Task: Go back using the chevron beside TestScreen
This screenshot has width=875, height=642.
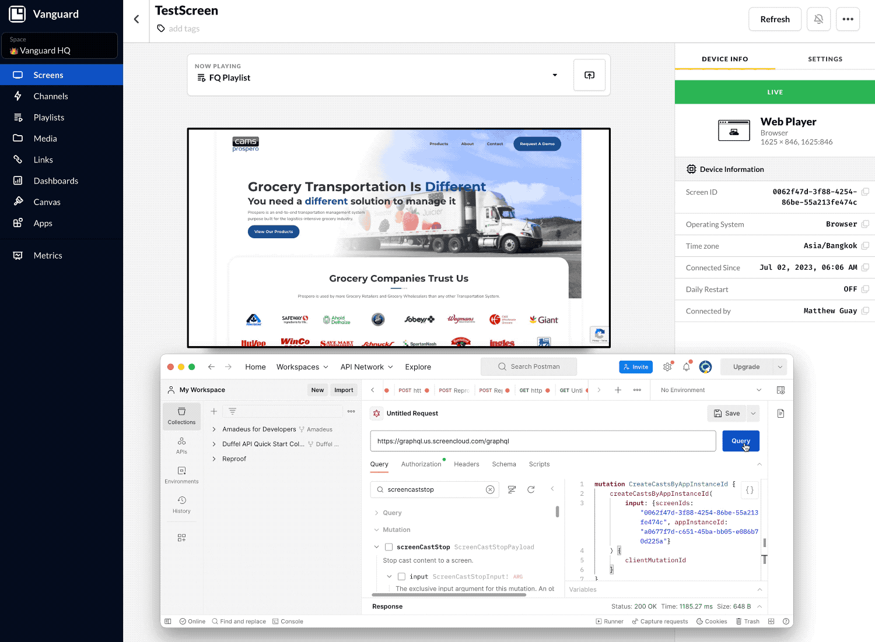Action: click(x=136, y=19)
